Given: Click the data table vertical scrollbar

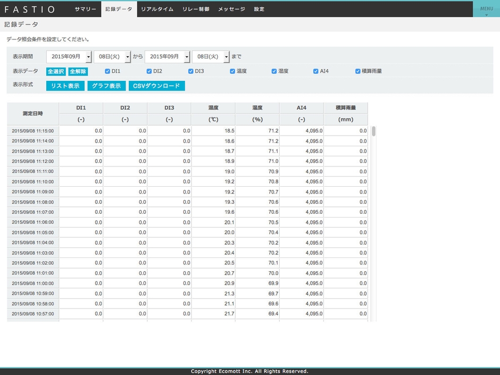Looking at the screenshot, I should point(373,131).
